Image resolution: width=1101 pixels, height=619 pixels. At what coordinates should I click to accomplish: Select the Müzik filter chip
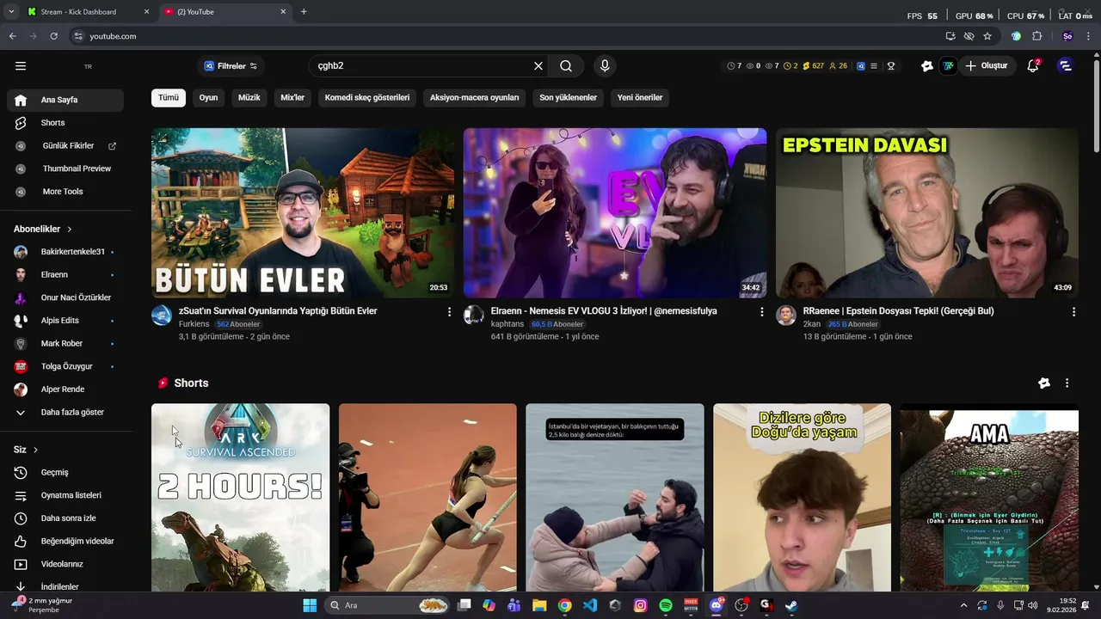pos(249,98)
